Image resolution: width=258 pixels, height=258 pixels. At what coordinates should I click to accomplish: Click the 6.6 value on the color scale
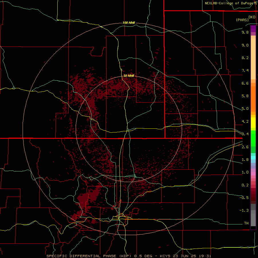pyautogui.click(x=245, y=83)
